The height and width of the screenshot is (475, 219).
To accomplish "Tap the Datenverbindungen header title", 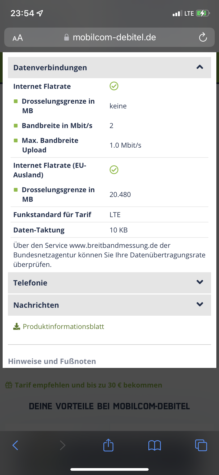I will 50,68.
